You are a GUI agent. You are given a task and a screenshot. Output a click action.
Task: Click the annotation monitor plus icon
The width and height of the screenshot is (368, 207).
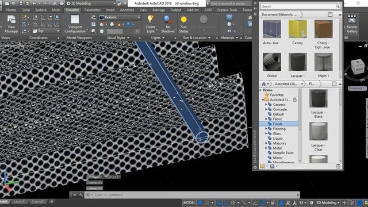[x=344, y=202]
